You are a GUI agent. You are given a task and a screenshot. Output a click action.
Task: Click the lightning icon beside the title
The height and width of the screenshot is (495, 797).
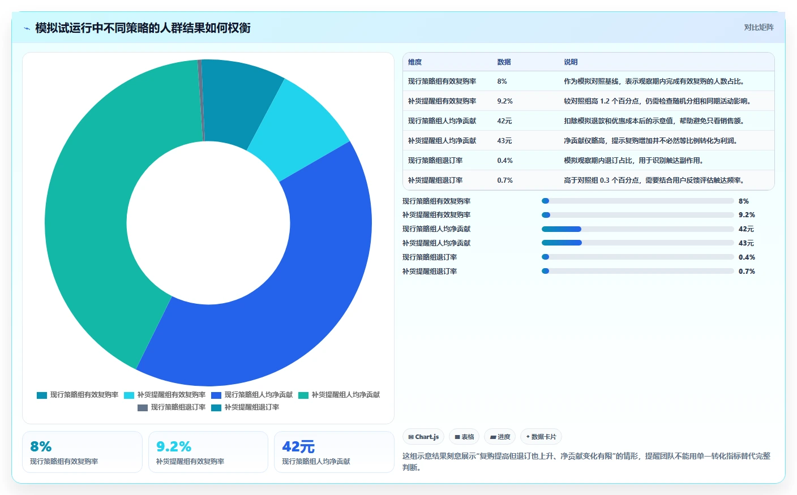click(x=27, y=28)
